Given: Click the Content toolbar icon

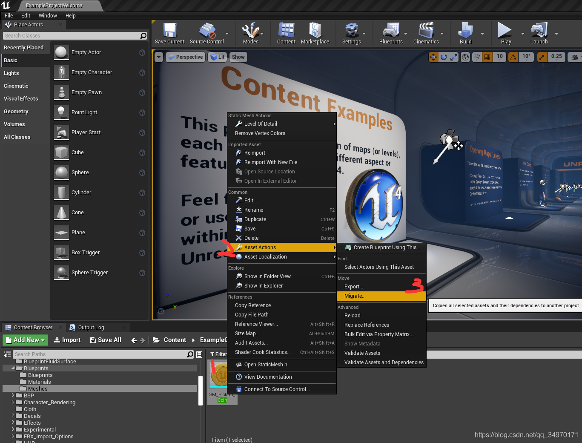Looking at the screenshot, I should click(286, 33).
